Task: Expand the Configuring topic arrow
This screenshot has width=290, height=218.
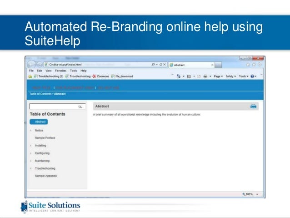Action: [x=31, y=153]
